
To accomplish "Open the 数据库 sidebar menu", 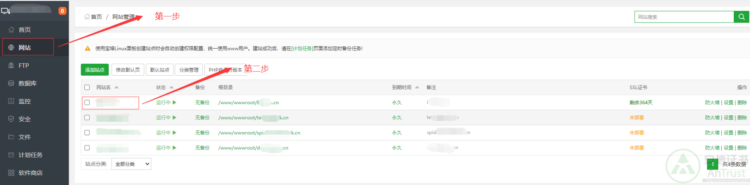I will point(27,83).
